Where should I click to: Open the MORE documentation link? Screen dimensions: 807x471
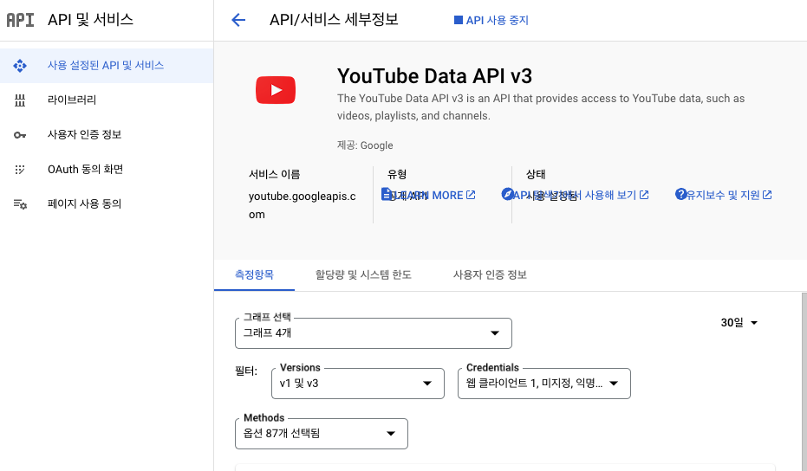428,195
